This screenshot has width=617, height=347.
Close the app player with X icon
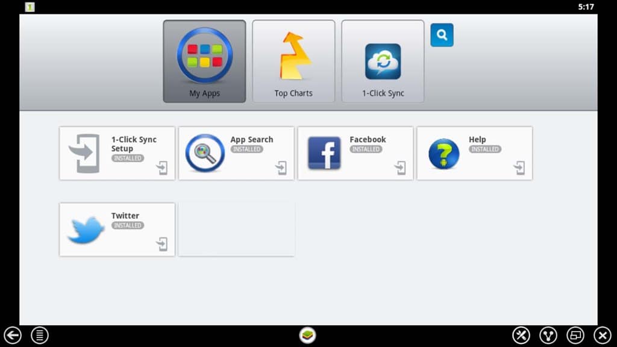tap(603, 336)
